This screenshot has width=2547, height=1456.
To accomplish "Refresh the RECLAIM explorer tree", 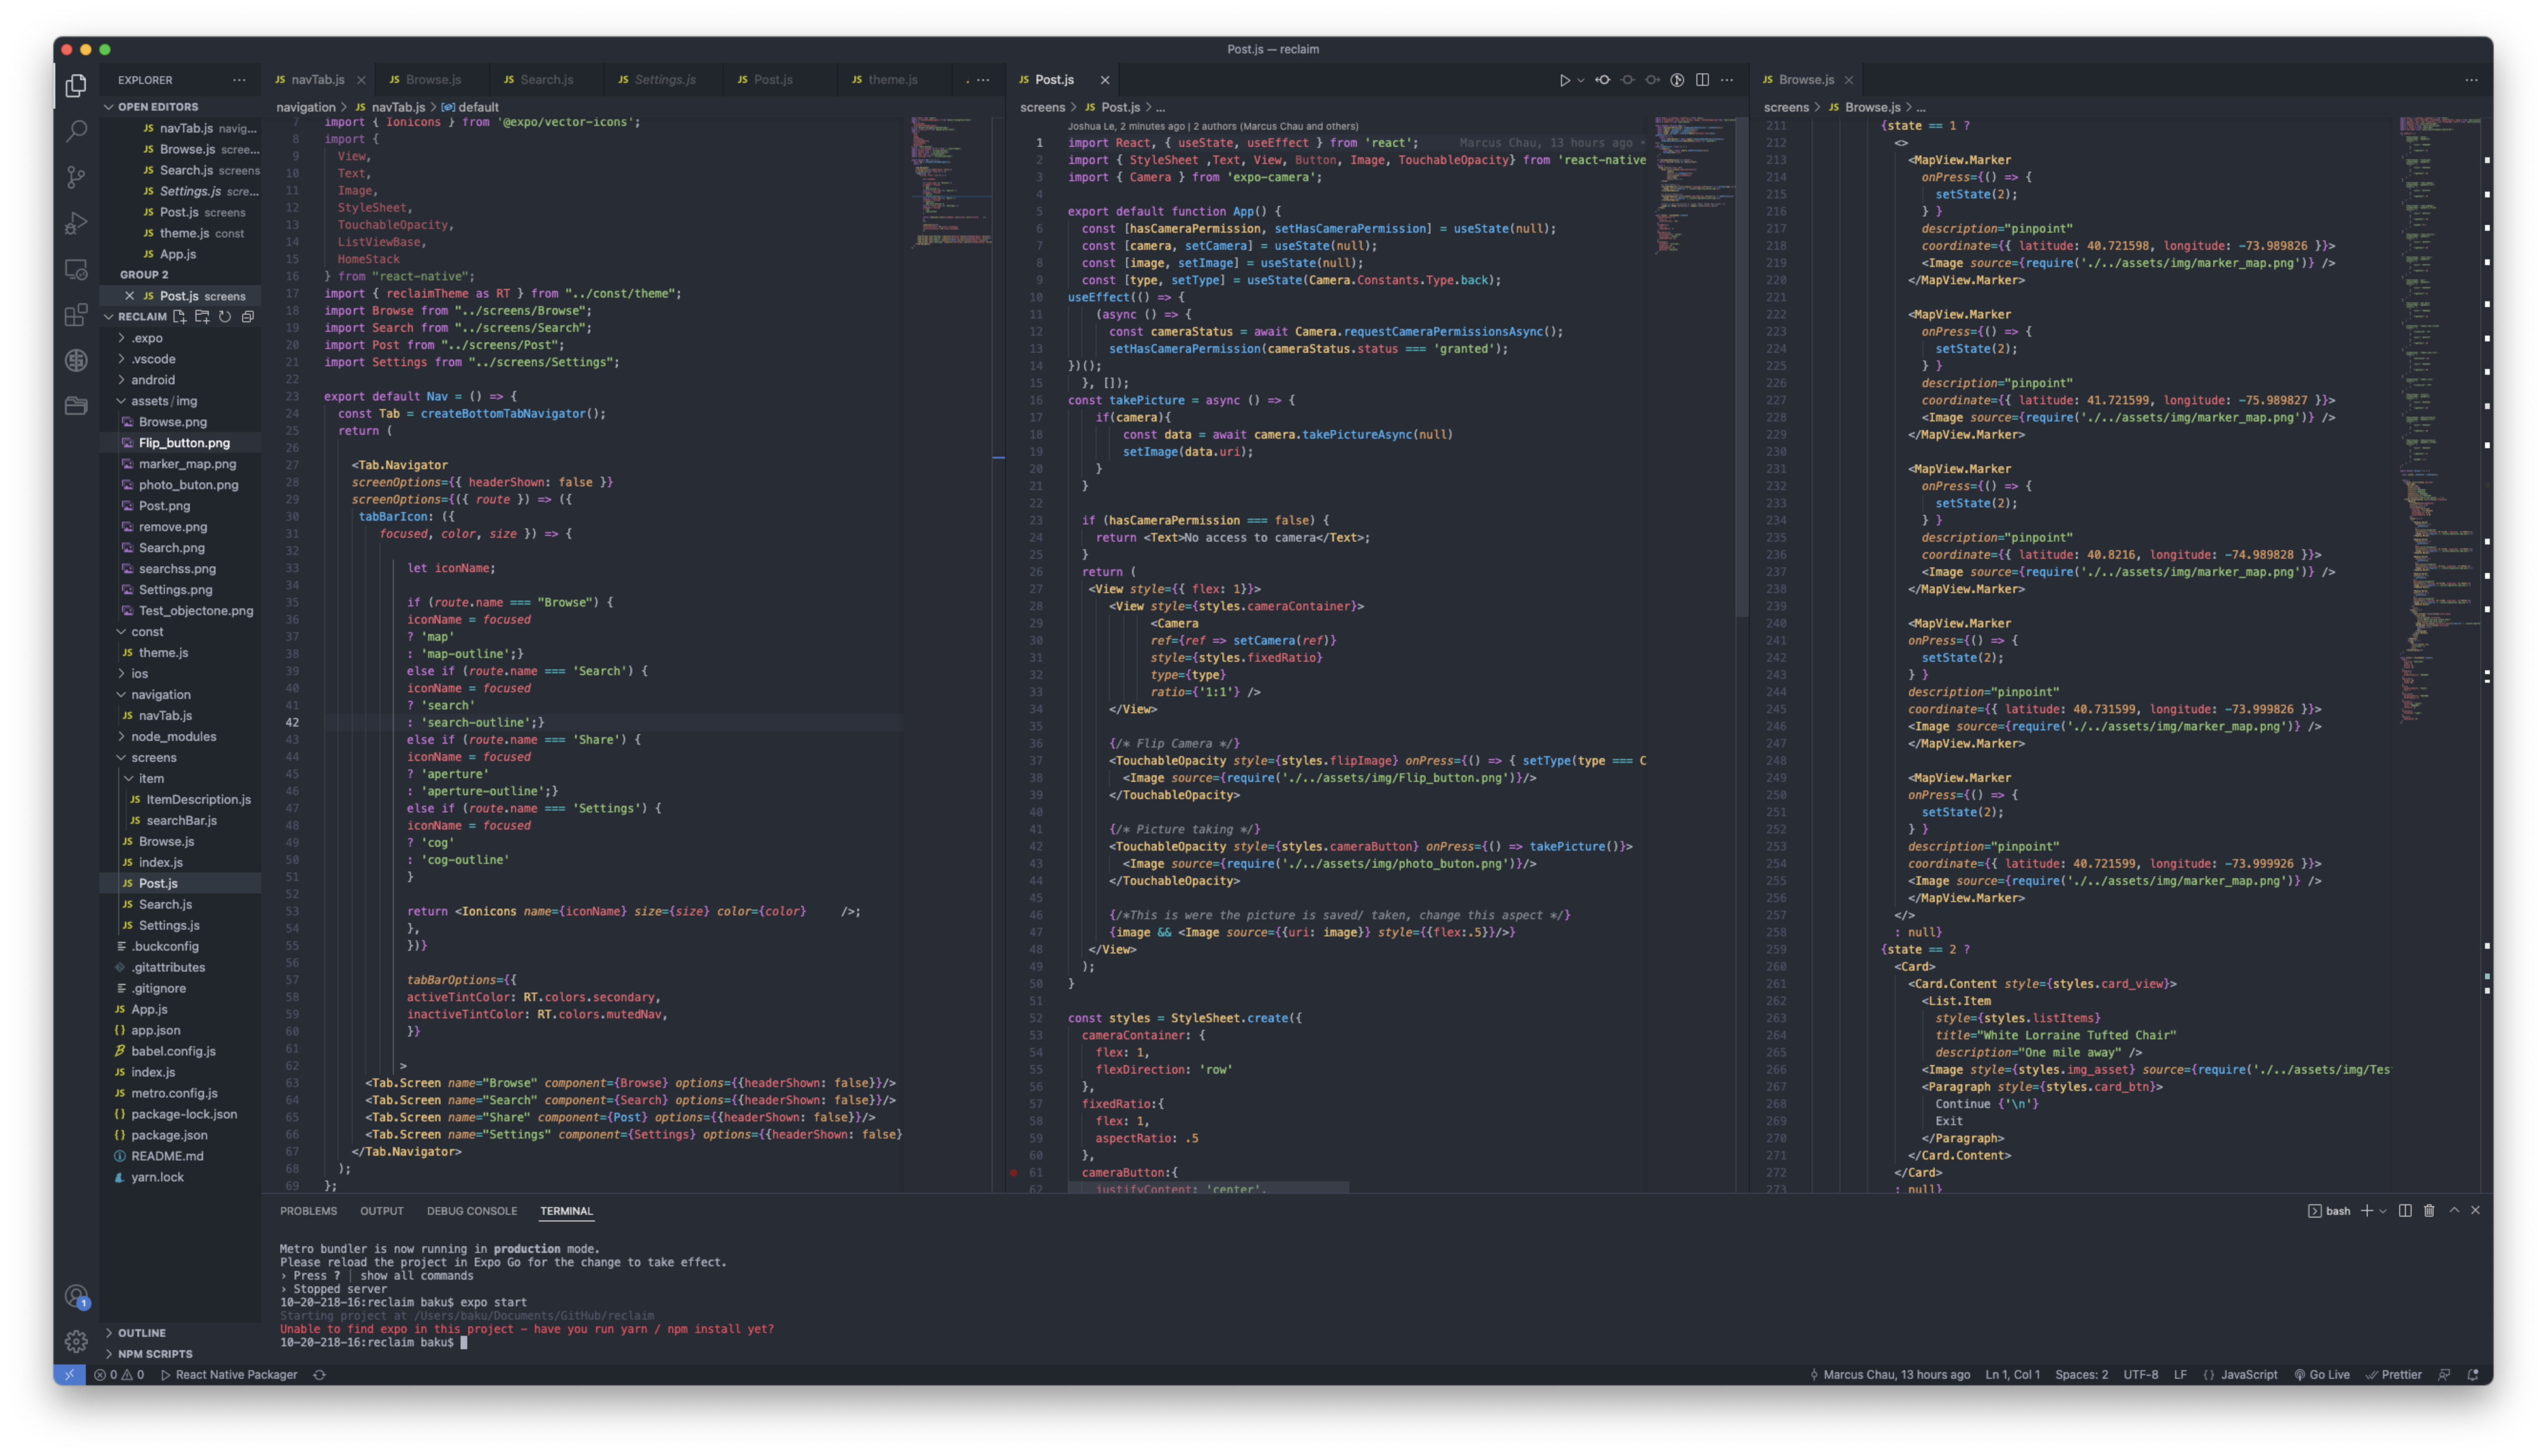I will [x=225, y=316].
